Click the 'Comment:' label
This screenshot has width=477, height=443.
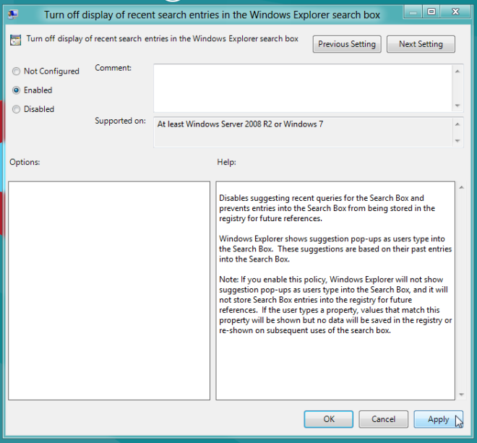tap(113, 68)
